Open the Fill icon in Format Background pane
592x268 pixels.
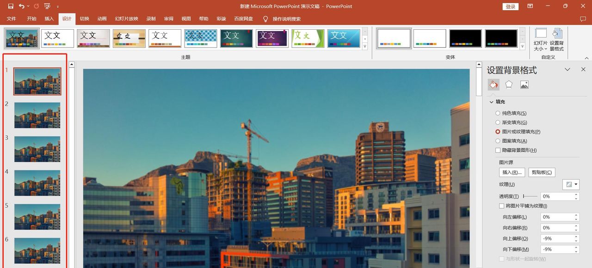pos(493,85)
